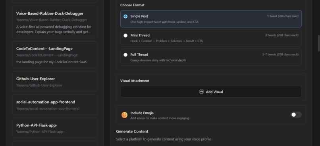Click the Yaseeru/CodeToContent---LandingPage path text

(x=47, y=55)
